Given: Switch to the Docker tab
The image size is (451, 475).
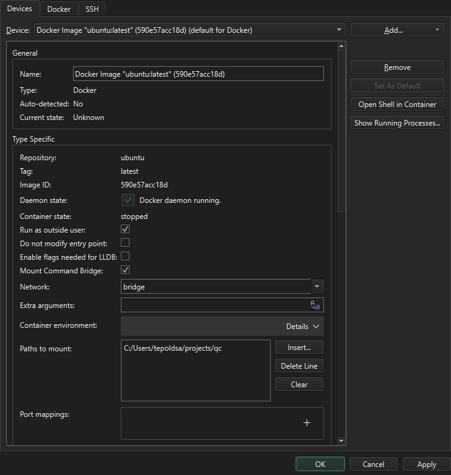Looking at the screenshot, I should (59, 9).
